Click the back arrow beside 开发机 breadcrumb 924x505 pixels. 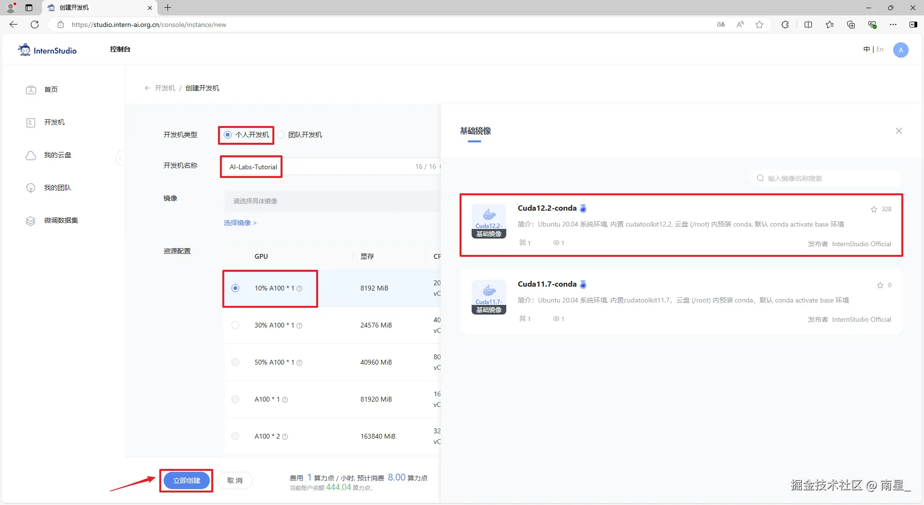point(147,88)
